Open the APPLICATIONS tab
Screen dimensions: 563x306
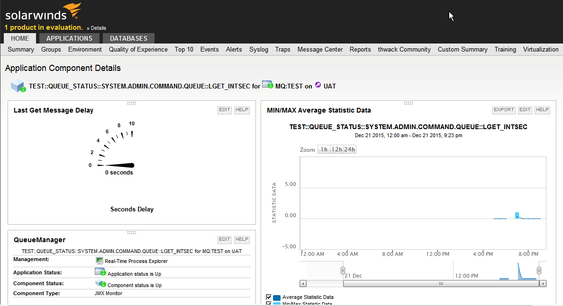pos(69,38)
